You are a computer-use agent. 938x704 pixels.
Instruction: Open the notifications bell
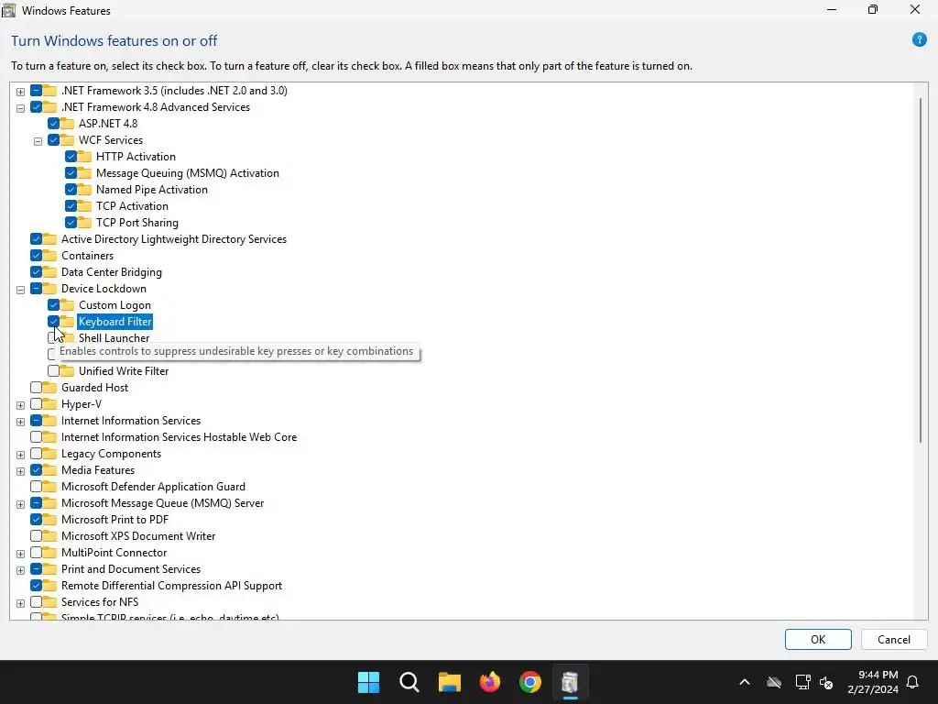913,682
